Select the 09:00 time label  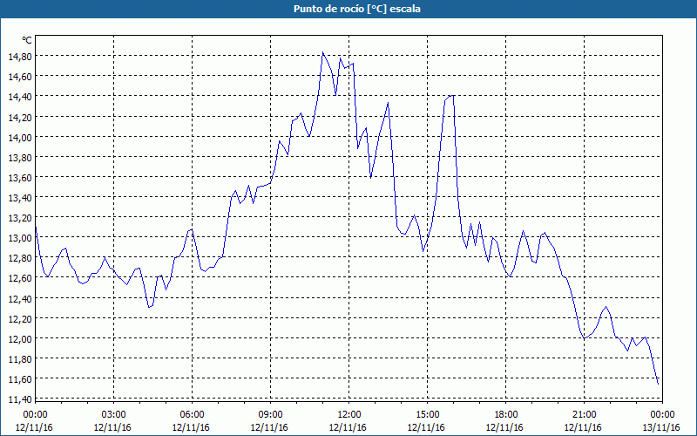click(270, 415)
